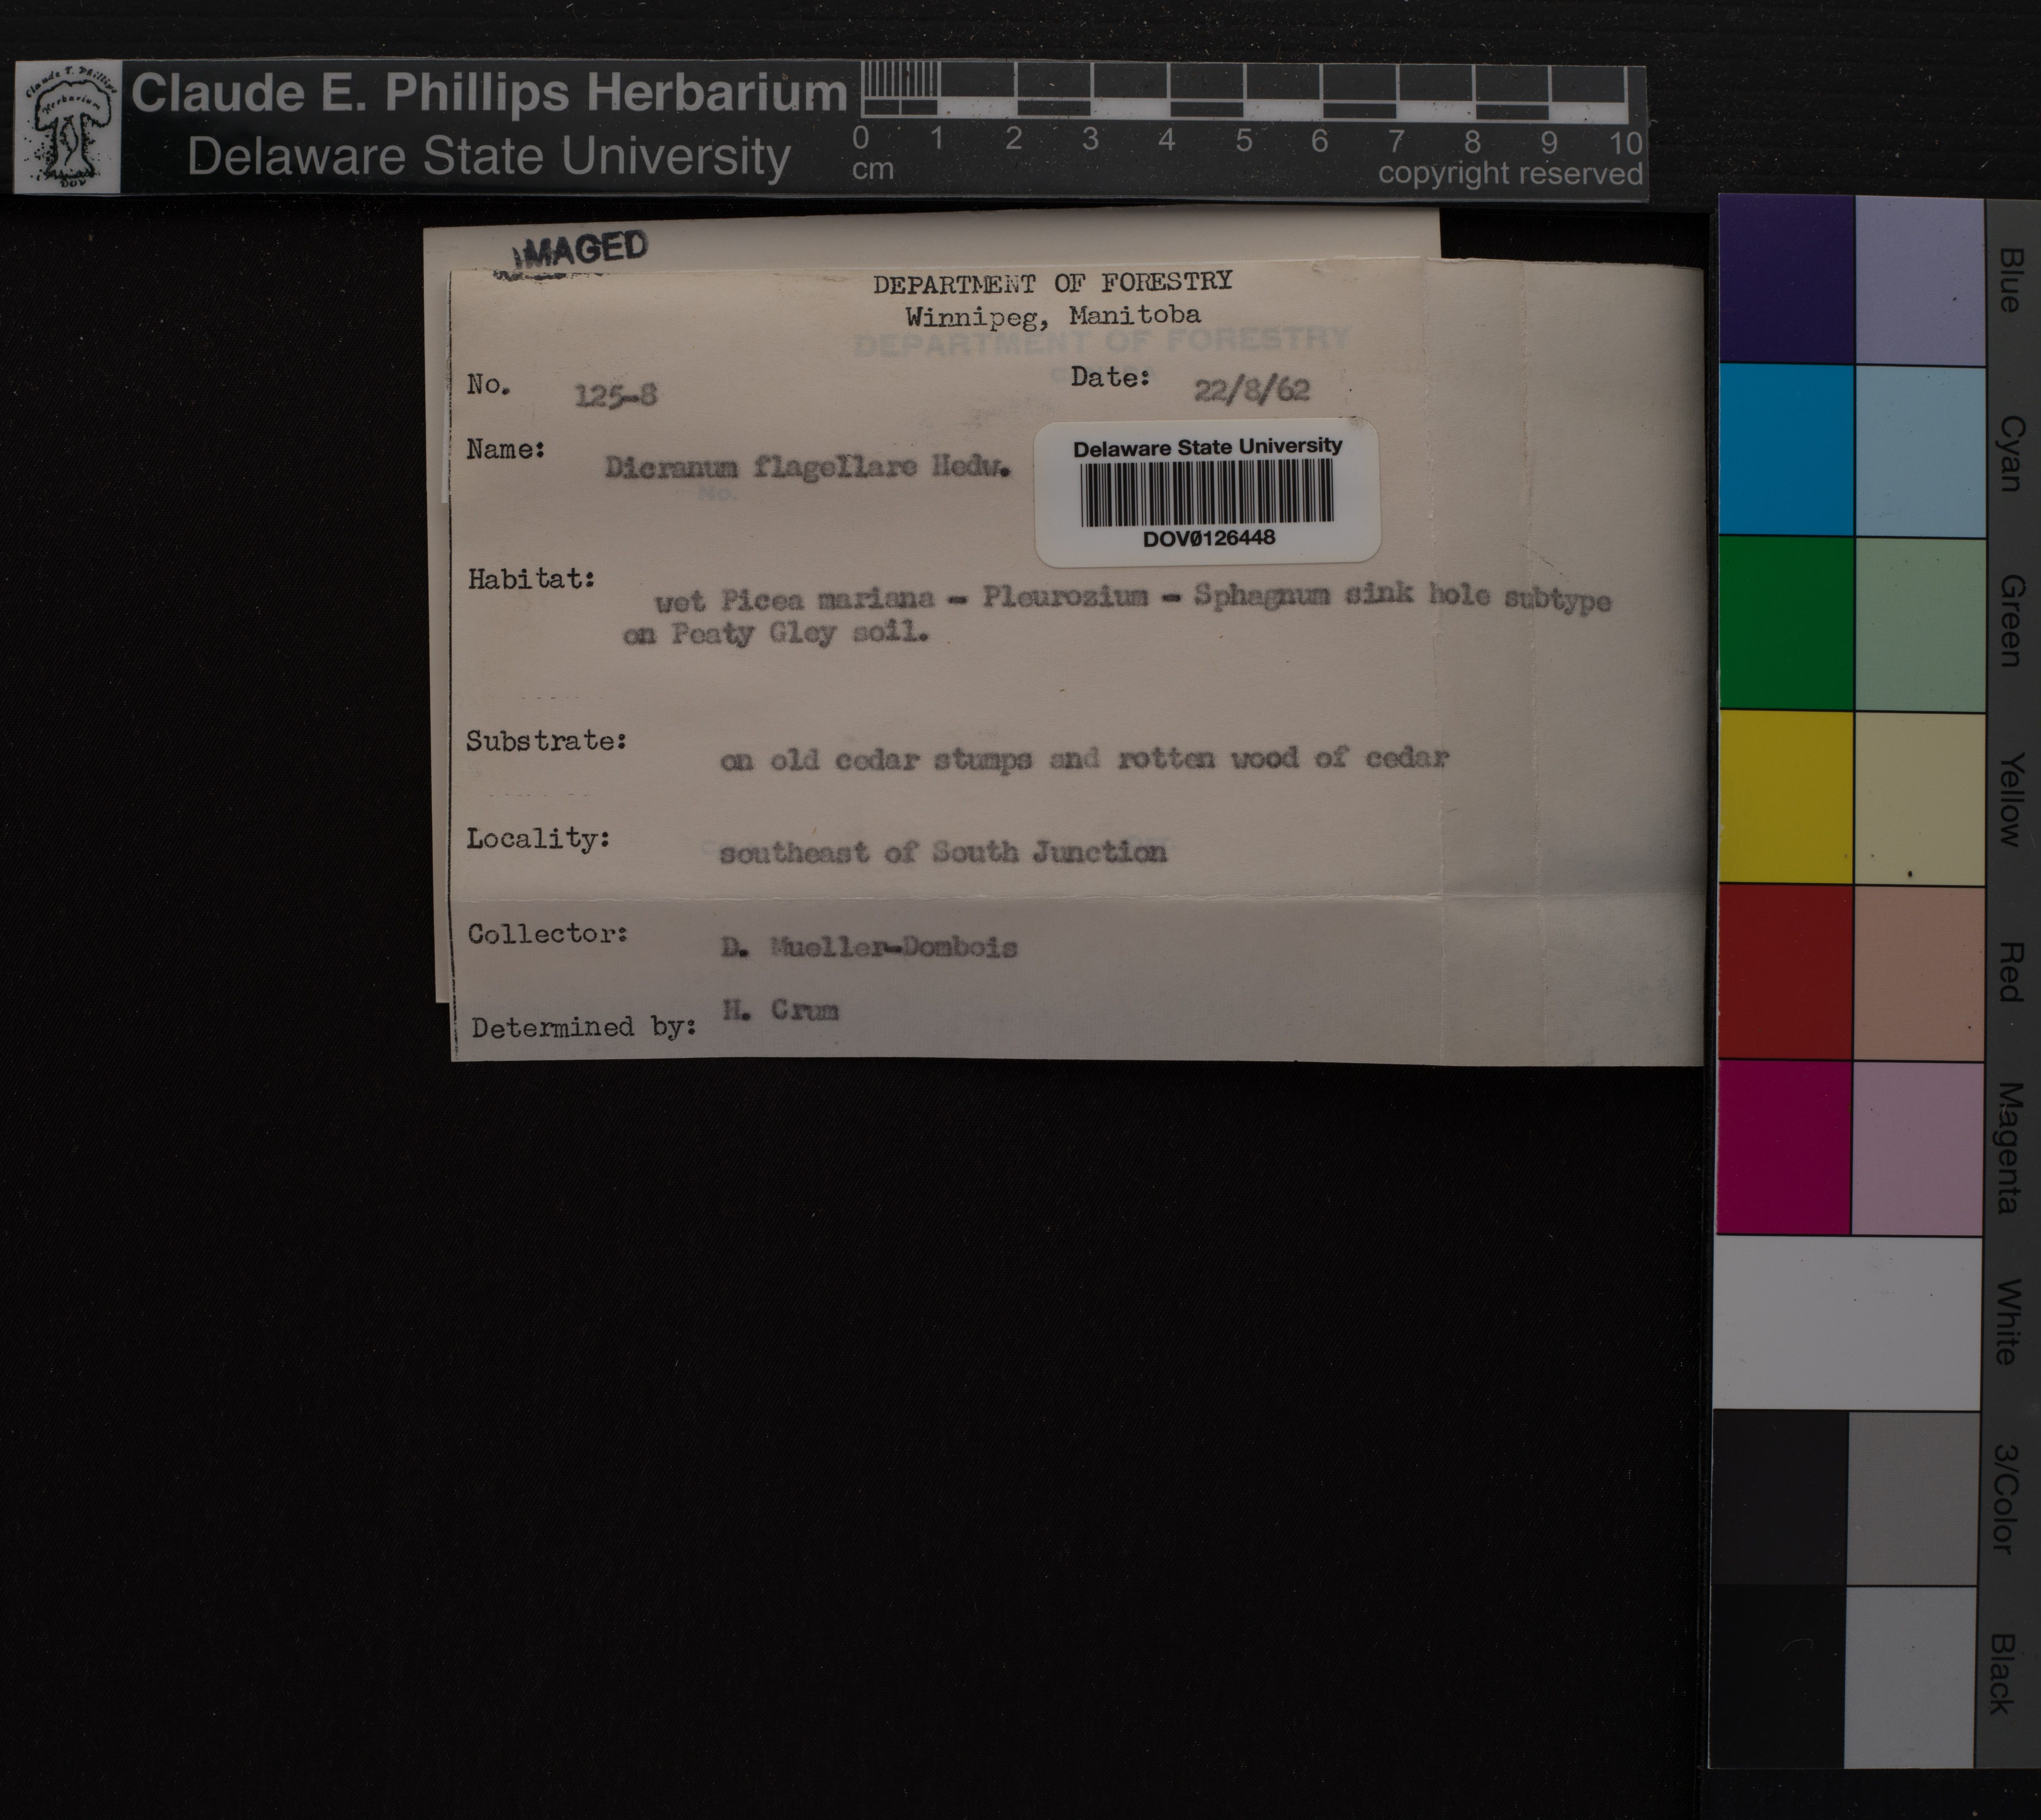The image size is (2041, 1820).
Task: Click the Claude E. Phillips Herbarium title
Action: pos(489,93)
